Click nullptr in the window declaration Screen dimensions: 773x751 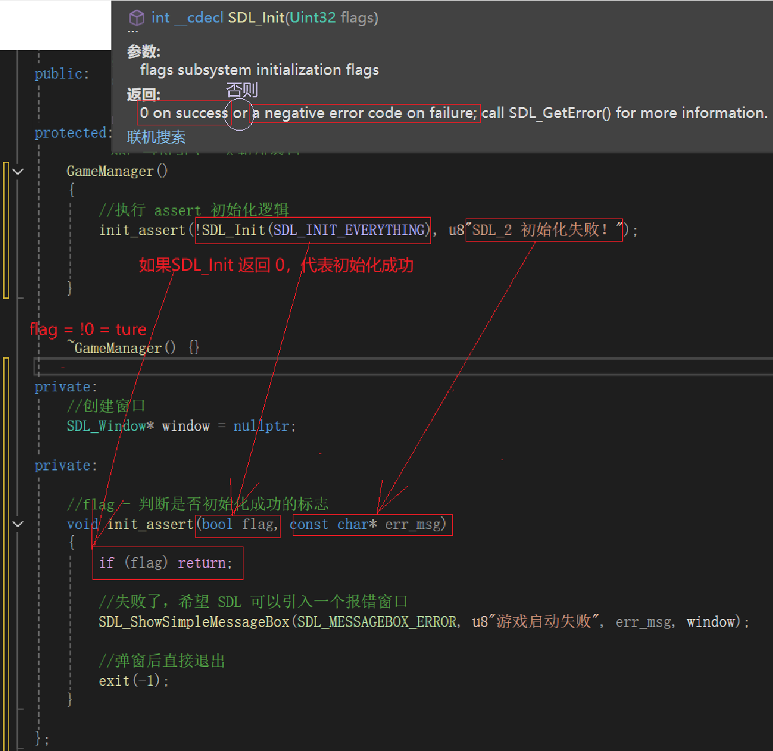click(x=261, y=426)
